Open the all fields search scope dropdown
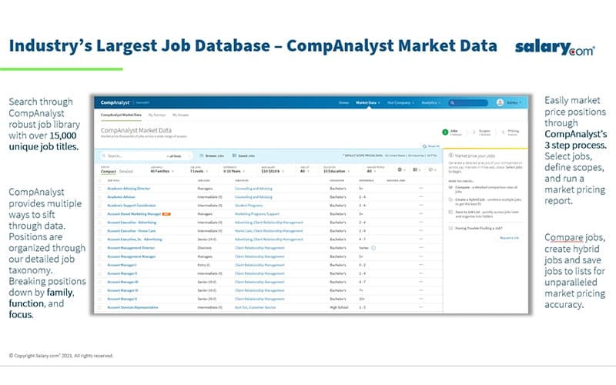The width and height of the screenshot is (616, 385). (x=179, y=156)
